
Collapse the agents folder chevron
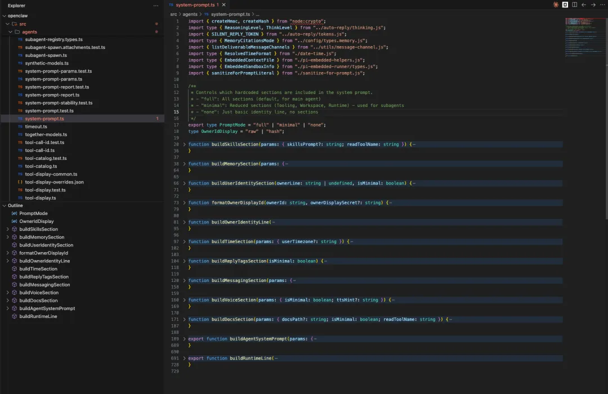(x=11, y=32)
